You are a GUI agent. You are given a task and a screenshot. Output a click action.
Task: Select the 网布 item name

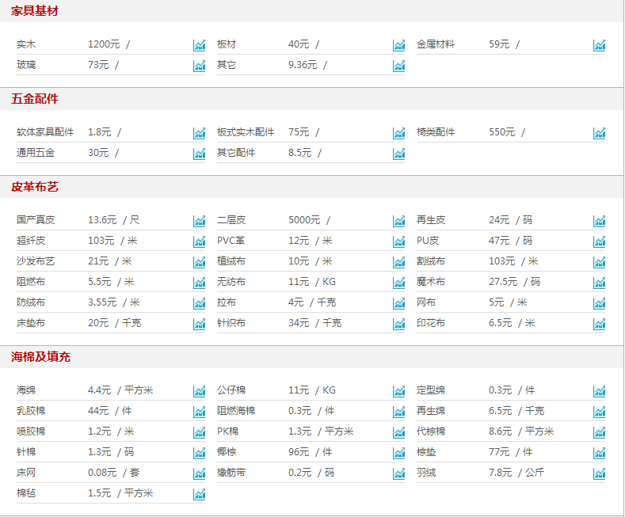426,302
